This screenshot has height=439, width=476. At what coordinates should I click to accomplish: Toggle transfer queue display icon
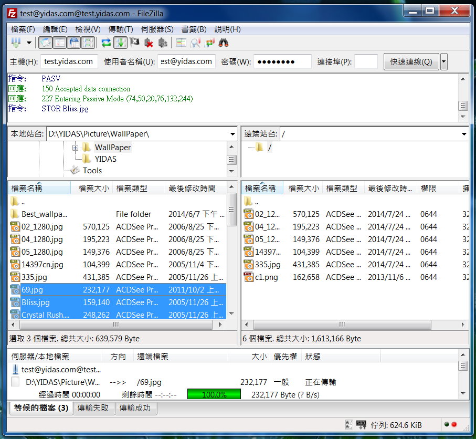88,43
